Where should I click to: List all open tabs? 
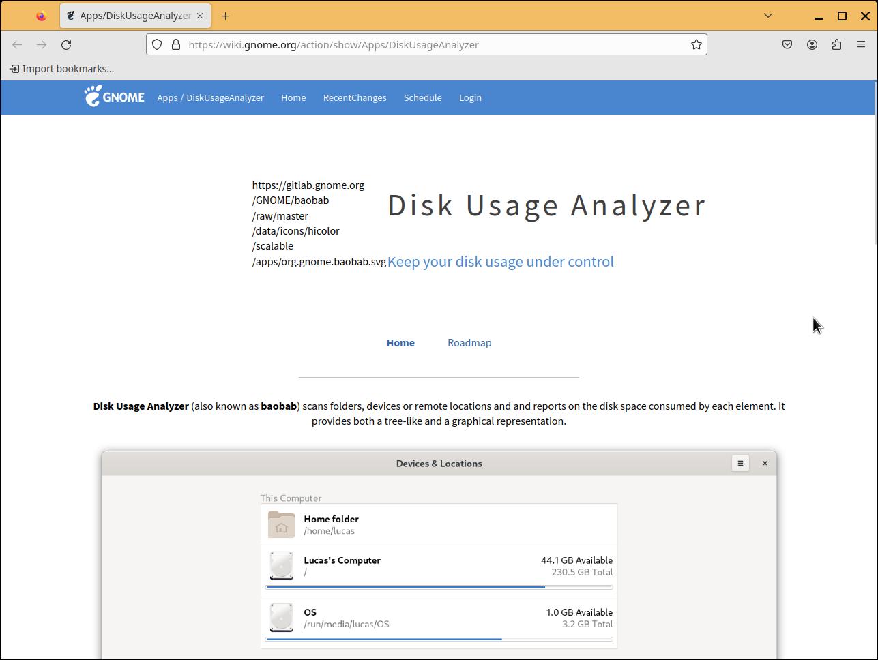tap(768, 16)
